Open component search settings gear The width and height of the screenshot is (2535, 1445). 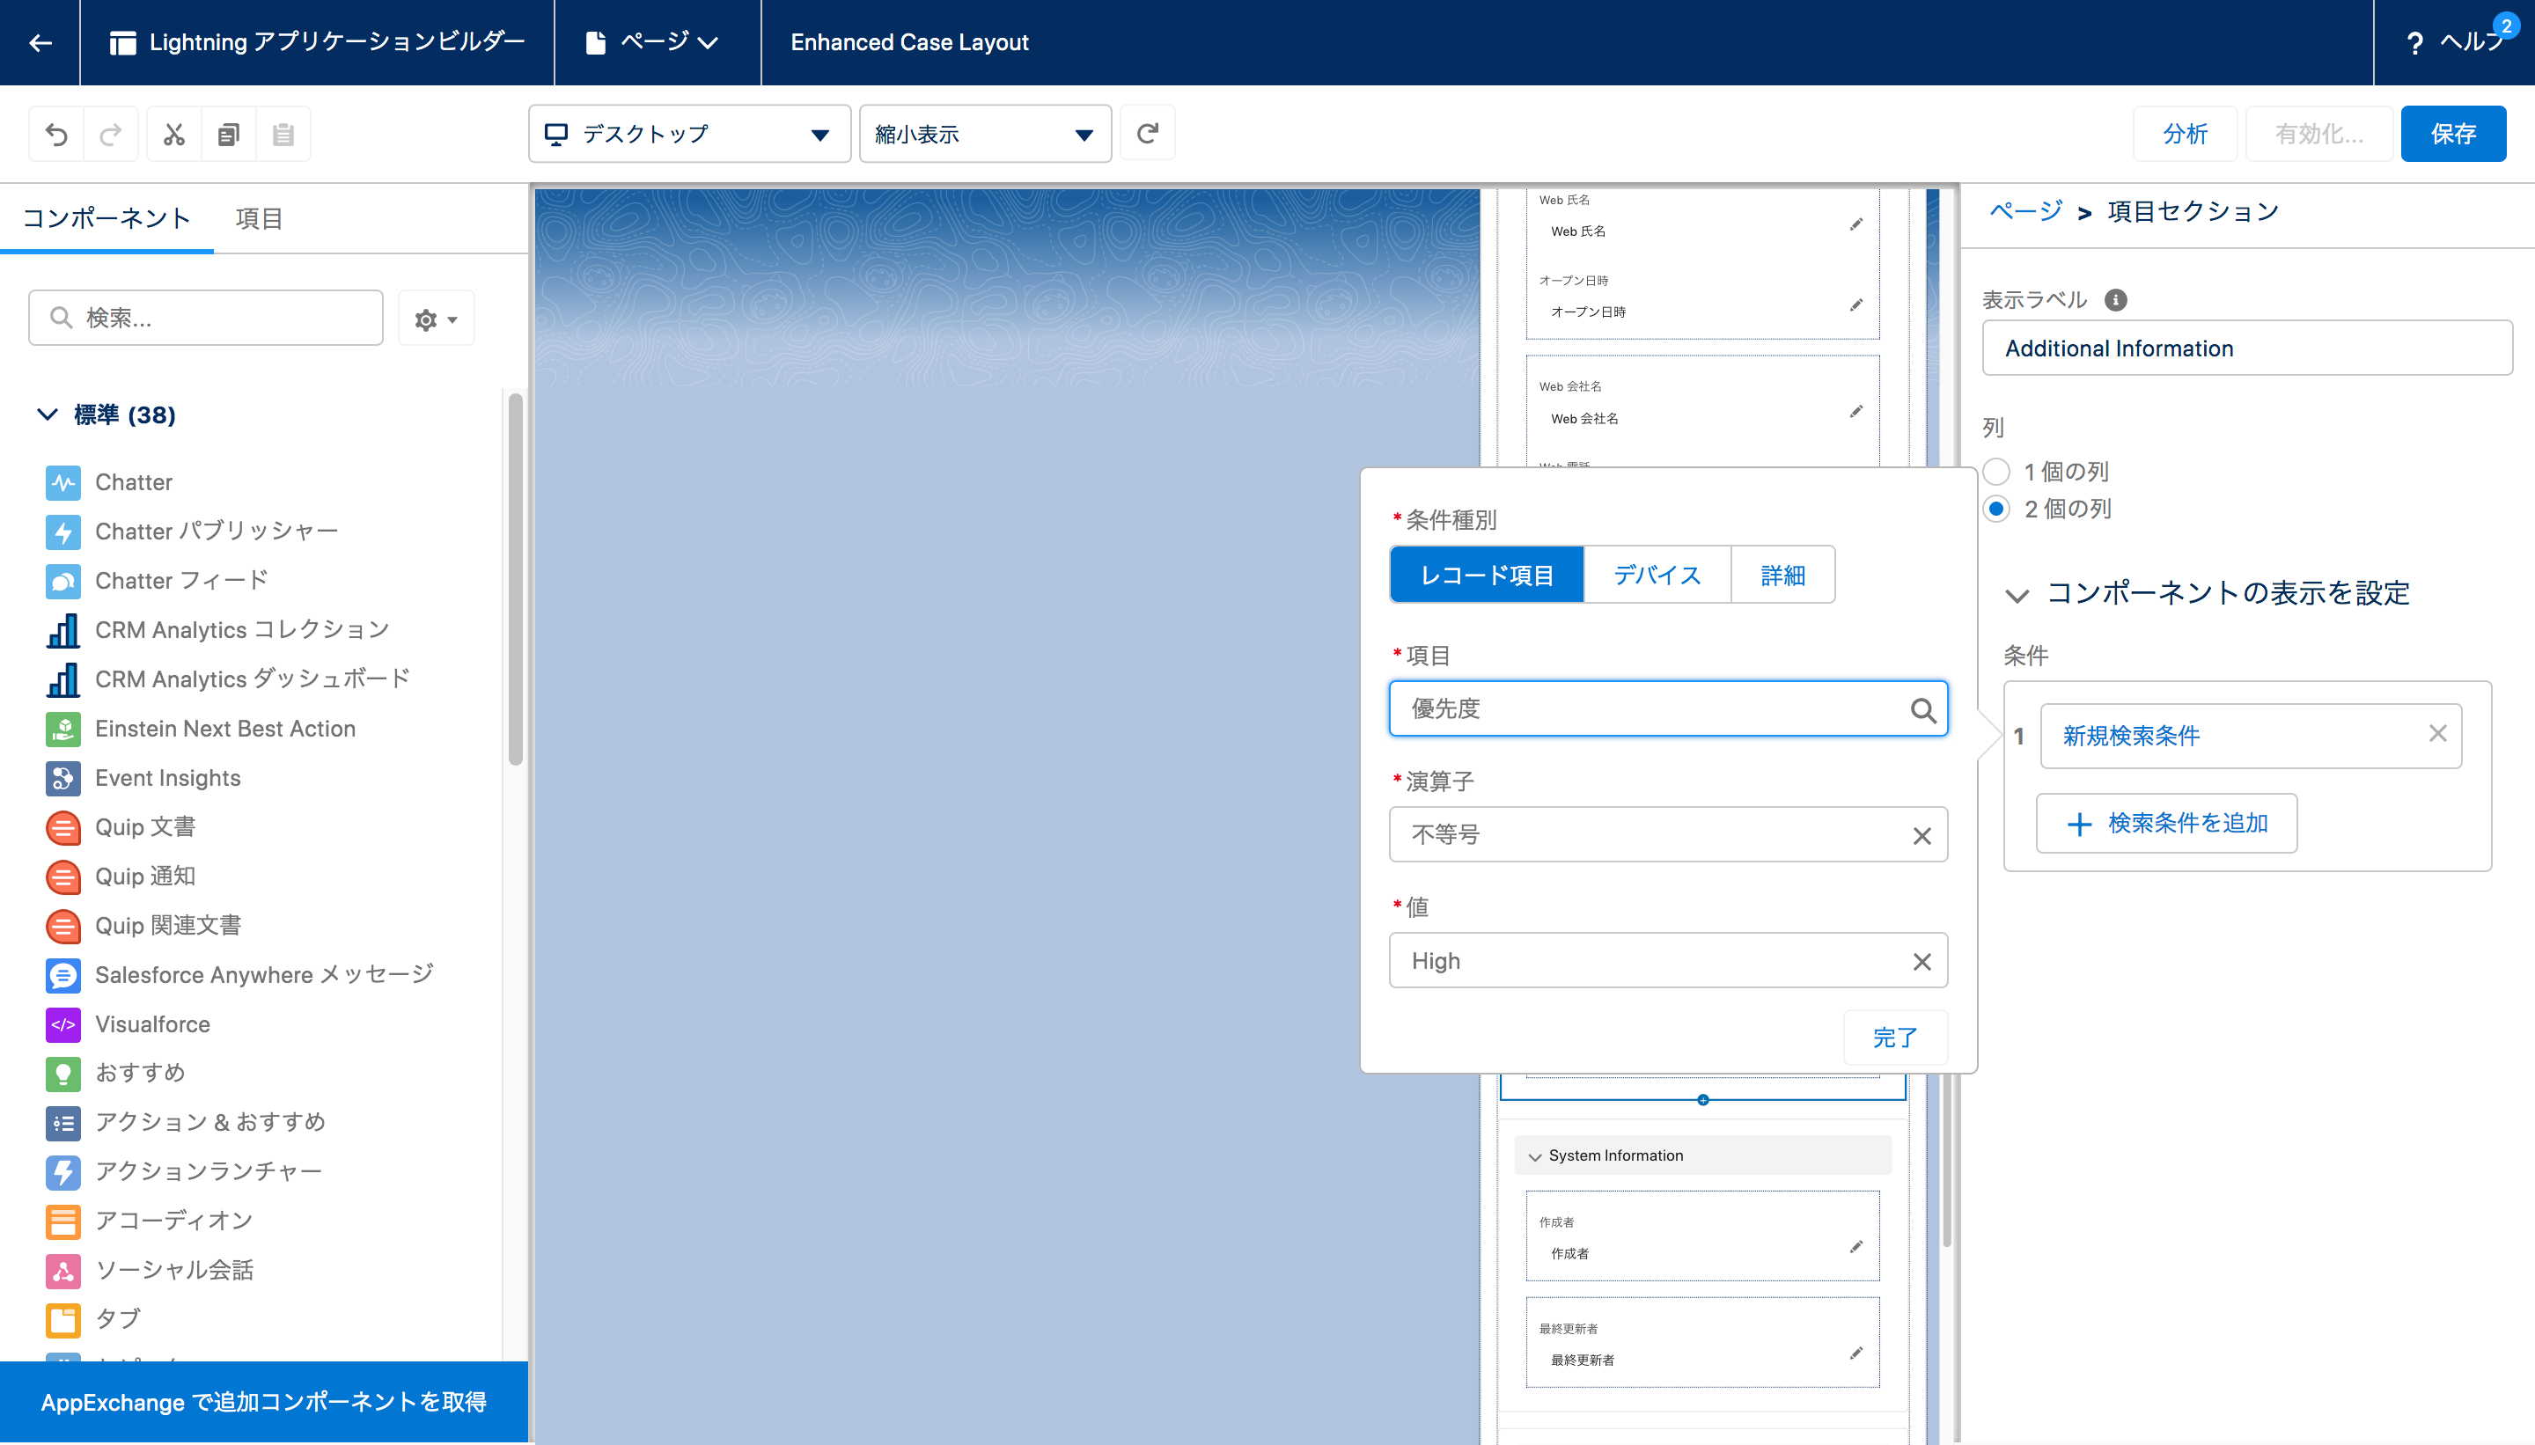436,319
